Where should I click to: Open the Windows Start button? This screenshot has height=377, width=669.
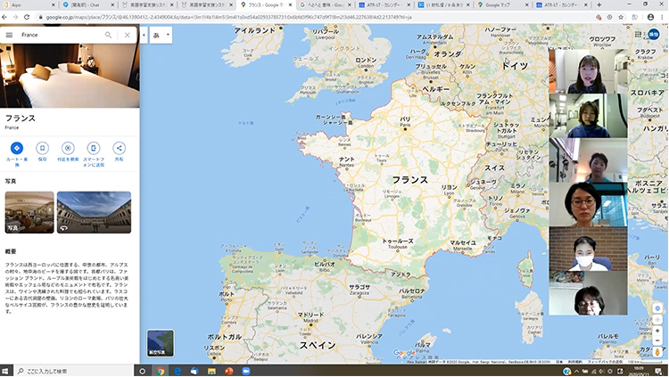coord(5,371)
